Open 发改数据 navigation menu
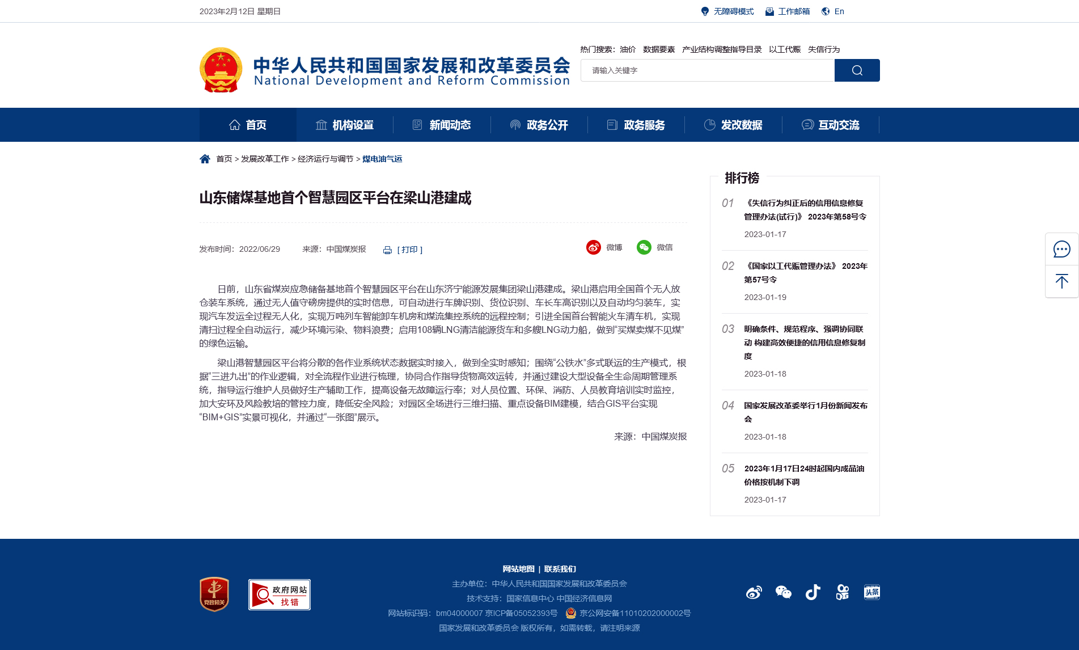This screenshot has width=1079, height=650. coord(733,125)
